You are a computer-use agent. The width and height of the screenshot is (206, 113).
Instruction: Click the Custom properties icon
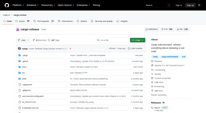tap(152, 78)
